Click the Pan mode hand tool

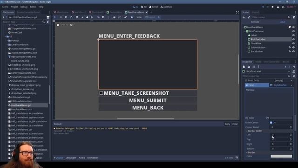pos(87,17)
